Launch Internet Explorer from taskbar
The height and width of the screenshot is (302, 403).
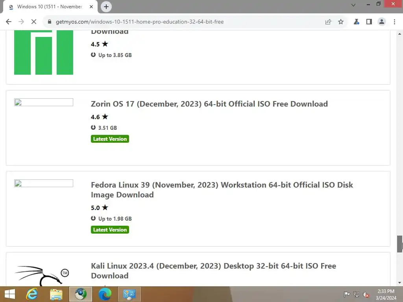tap(32, 294)
